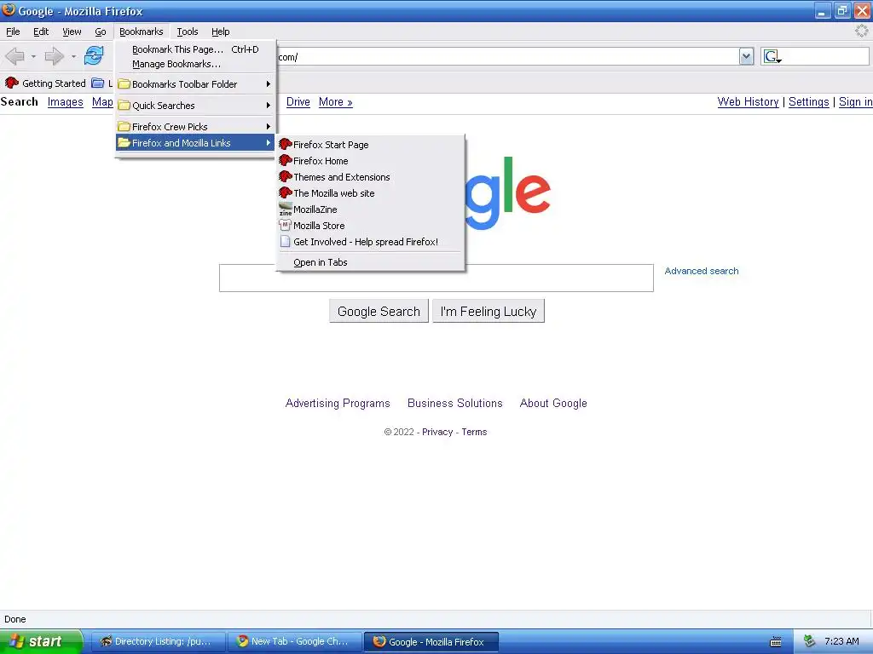
Task: Click the folder icon on bookmarks toolbar
Action: point(97,83)
